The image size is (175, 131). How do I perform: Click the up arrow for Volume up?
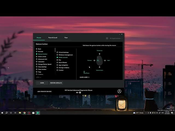click(100, 54)
